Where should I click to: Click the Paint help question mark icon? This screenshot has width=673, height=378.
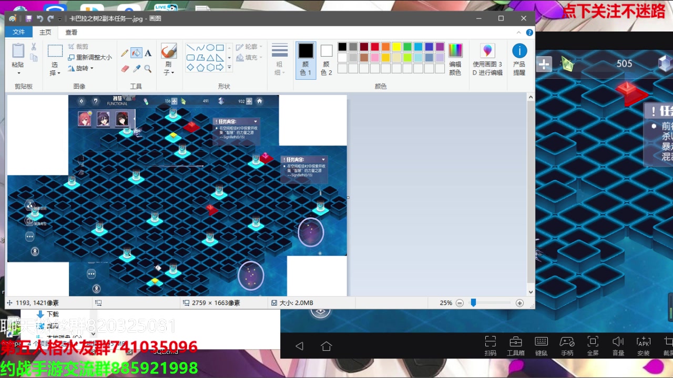(529, 33)
